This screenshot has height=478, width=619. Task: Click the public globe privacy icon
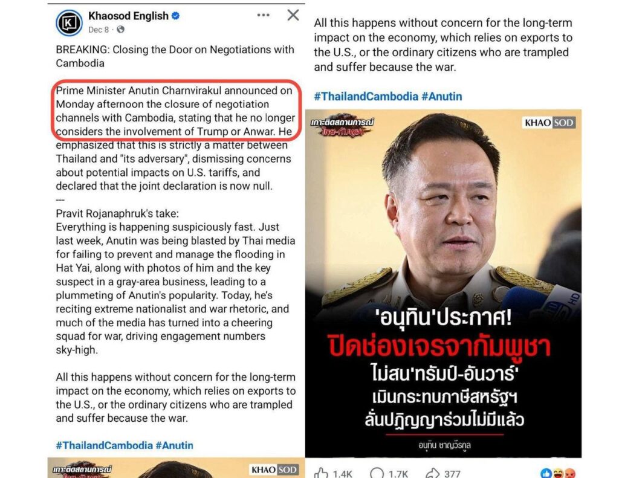[121, 30]
